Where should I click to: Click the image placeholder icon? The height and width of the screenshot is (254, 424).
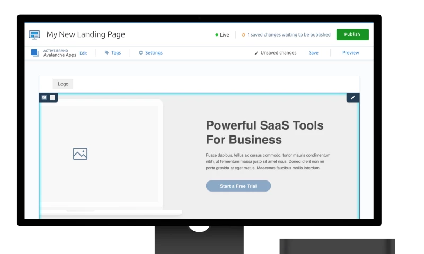coord(81,153)
